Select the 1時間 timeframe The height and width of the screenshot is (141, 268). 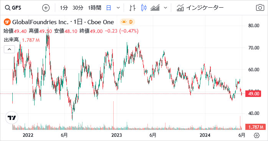pos(94,8)
